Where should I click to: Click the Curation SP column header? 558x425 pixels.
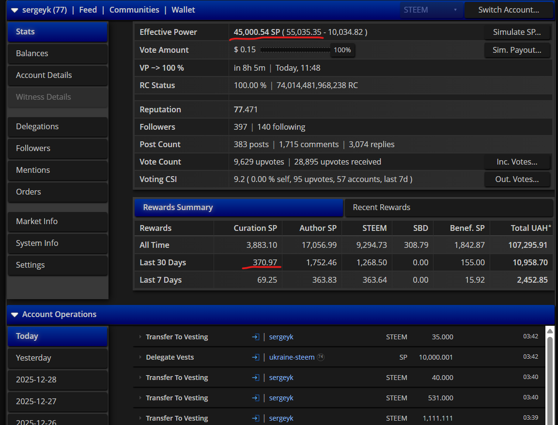[255, 228]
